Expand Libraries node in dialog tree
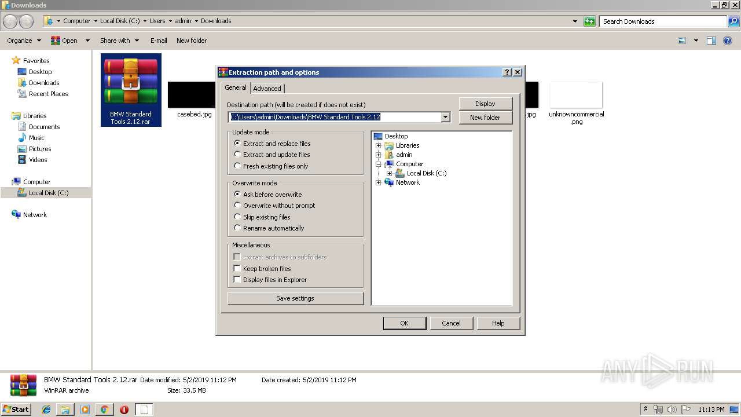The width and height of the screenshot is (741, 417). pos(379,145)
